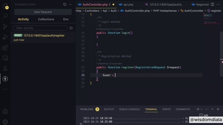Click the '0 references | 0 overrides' code lens
The image size is (223, 125).
pos(110,29)
